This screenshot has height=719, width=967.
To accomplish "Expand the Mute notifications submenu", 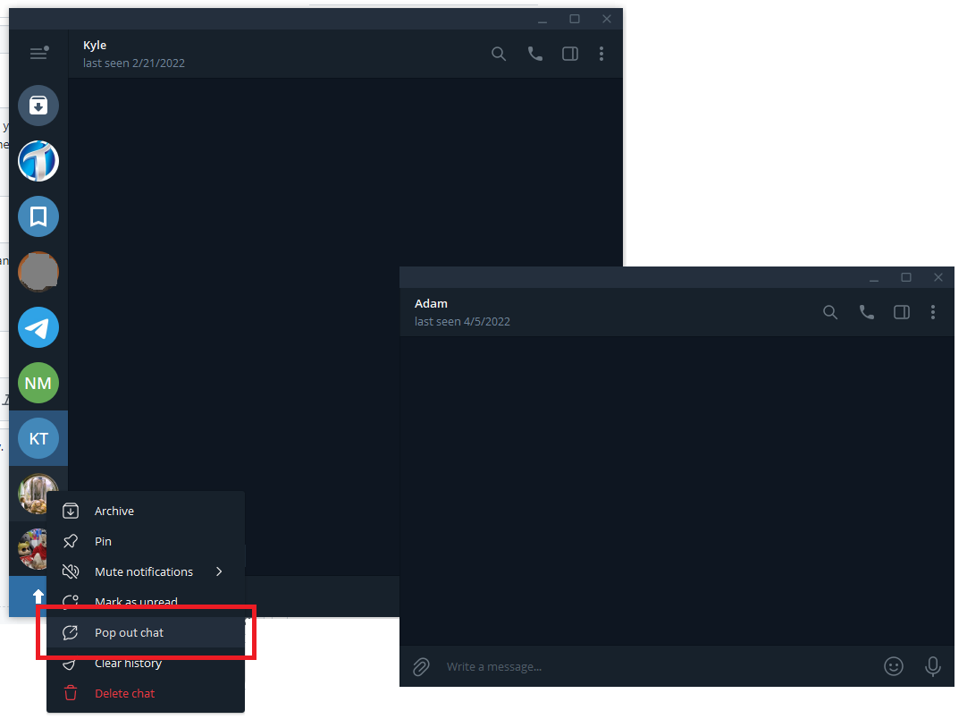I will coord(219,571).
